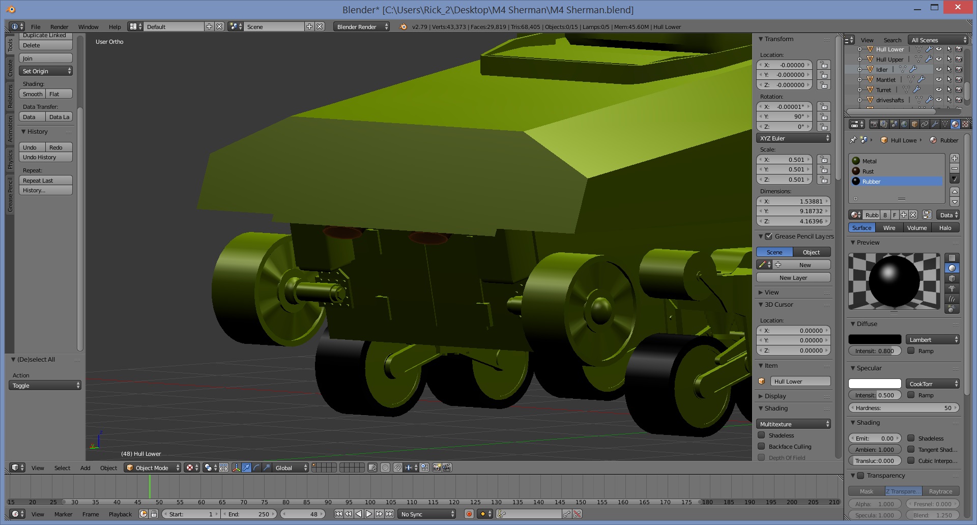Jump to first frame in timeline

point(339,514)
